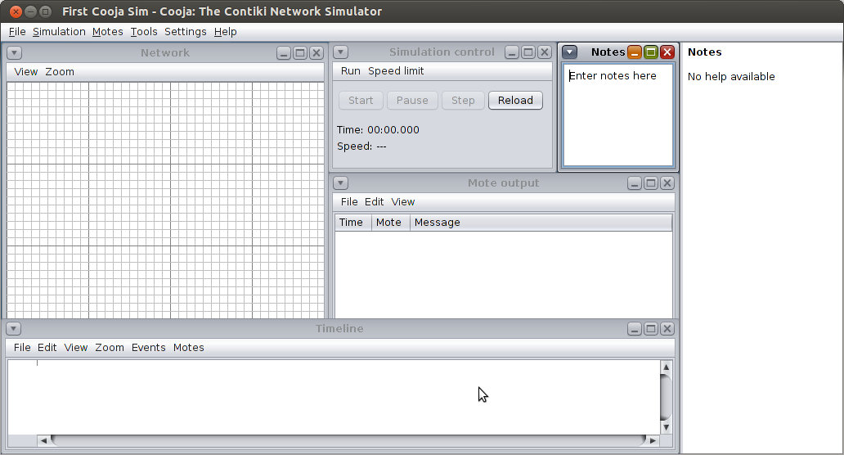Viewport: 844px width, 455px height.
Task: Open the Help menu
Action: [x=225, y=32]
